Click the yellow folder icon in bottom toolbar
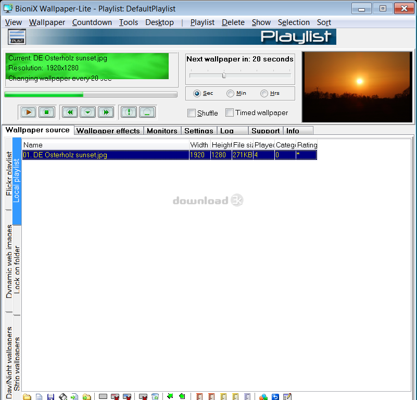 pyautogui.click(x=27, y=397)
